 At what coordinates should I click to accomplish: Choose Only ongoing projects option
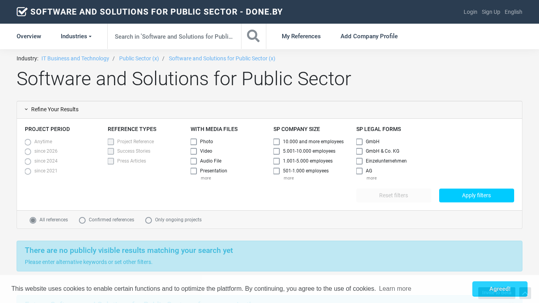tap(148, 220)
